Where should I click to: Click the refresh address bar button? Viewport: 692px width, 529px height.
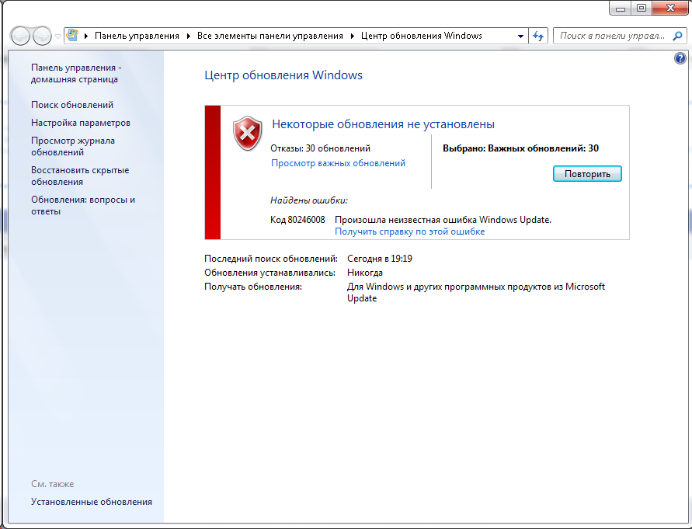coord(538,36)
